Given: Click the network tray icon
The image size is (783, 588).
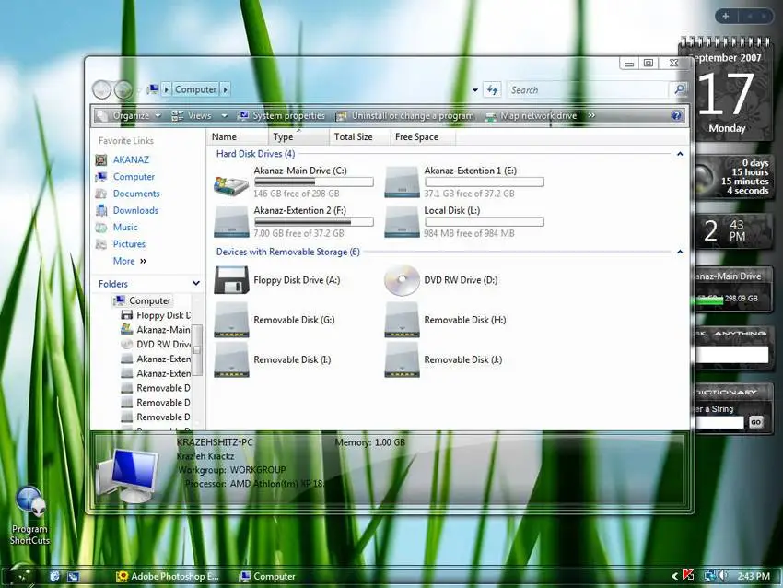Looking at the screenshot, I should pos(710,575).
